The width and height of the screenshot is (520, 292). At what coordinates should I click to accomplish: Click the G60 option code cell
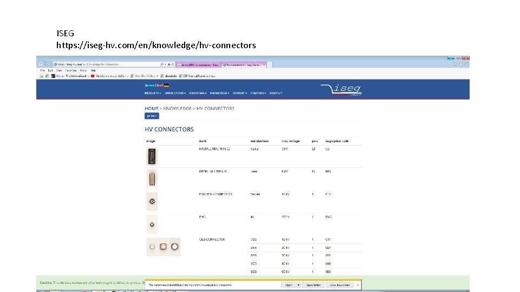[328, 272]
